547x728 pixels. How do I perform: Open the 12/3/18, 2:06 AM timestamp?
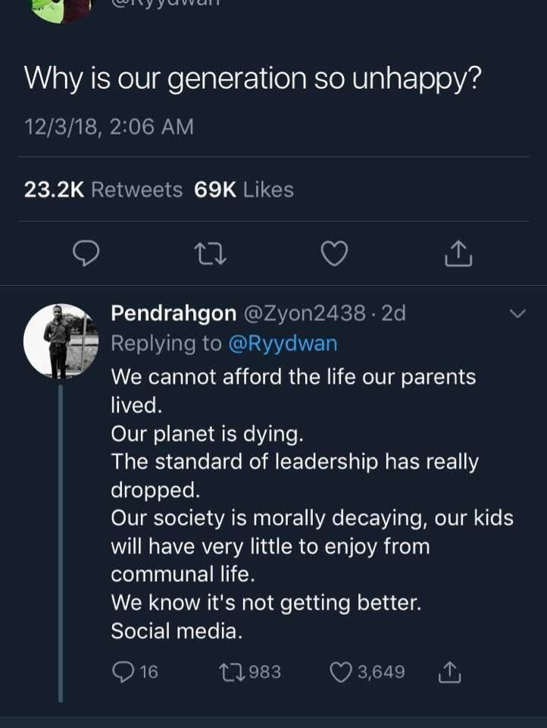[x=109, y=127]
